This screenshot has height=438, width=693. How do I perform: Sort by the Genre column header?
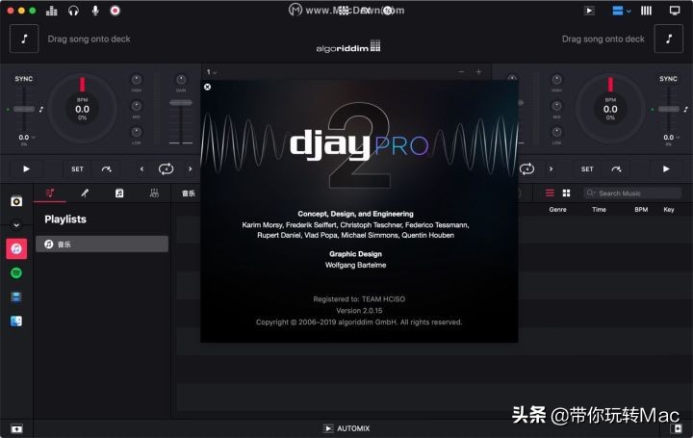(x=557, y=210)
